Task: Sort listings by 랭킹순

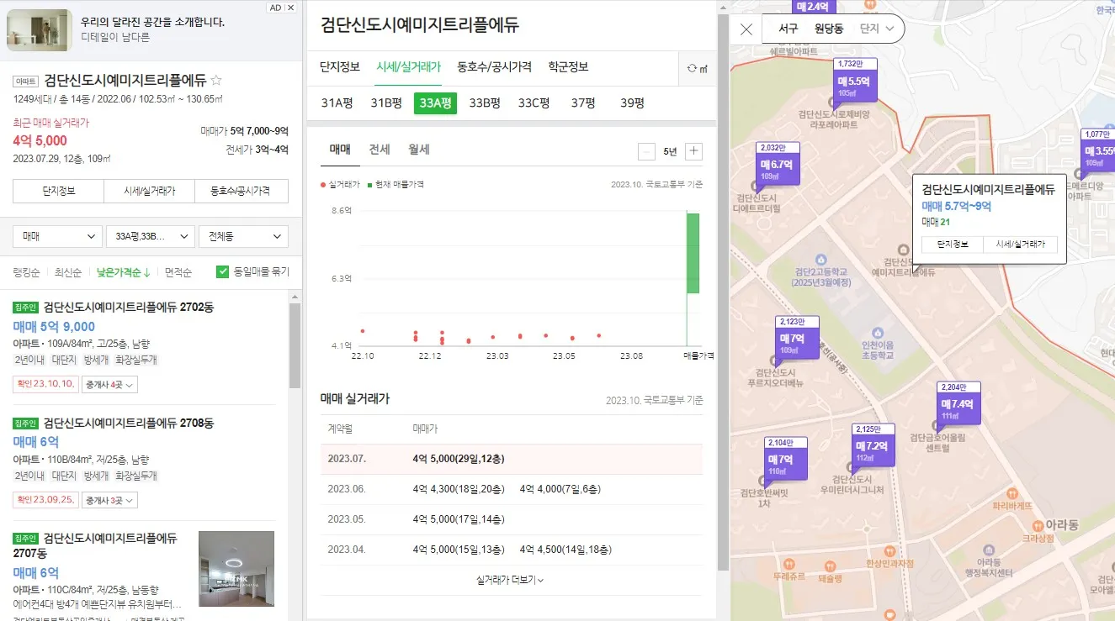Action: 27,272
